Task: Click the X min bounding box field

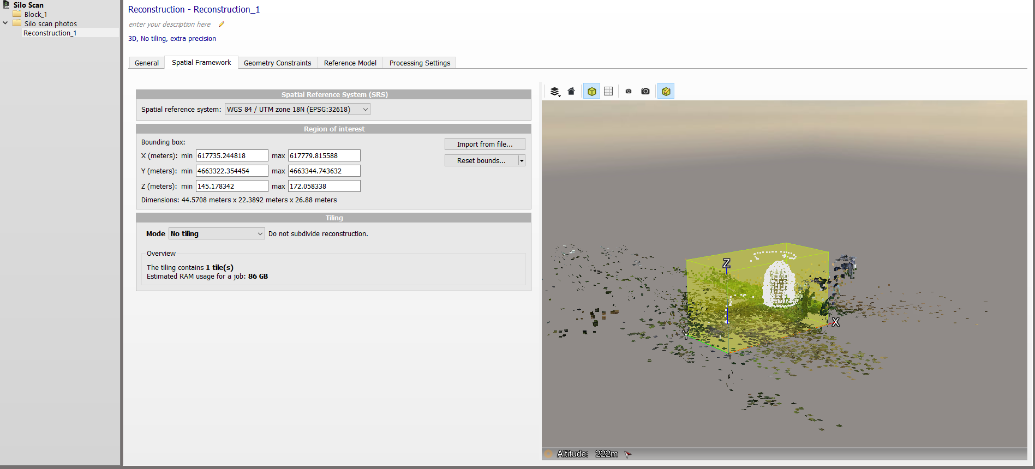Action: point(232,155)
